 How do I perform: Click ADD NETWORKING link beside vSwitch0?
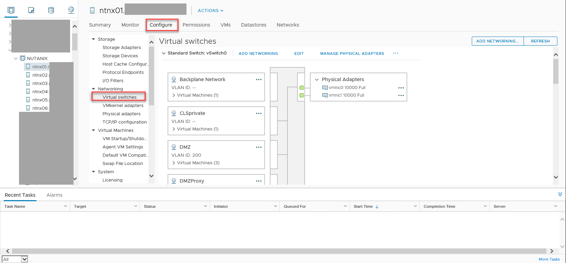pos(258,53)
